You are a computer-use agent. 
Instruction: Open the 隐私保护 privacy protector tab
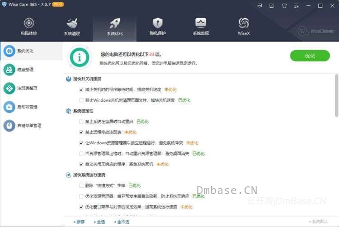(x=158, y=26)
